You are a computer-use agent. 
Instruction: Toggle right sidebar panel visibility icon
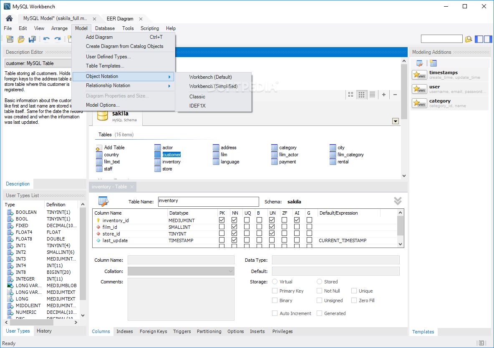point(488,39)
